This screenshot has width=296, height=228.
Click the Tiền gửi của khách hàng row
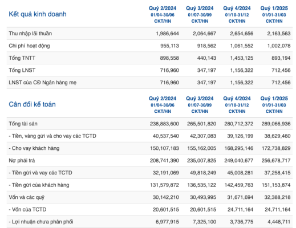(149, 185)
